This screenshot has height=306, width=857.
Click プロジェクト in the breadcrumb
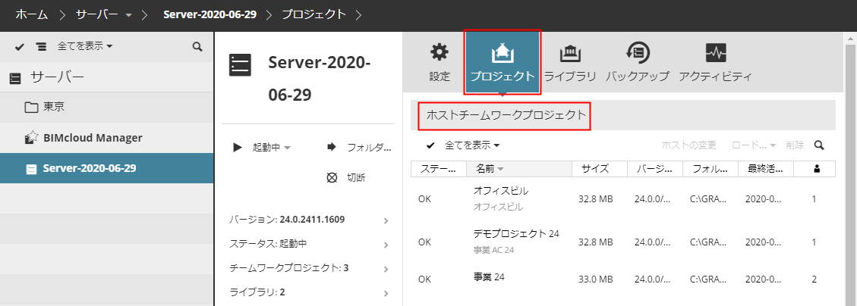(x=313, y=14)
